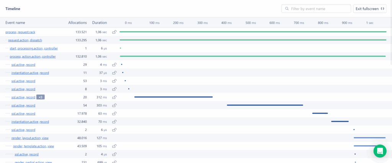
Task: Open the start_processing.action_controller event link
Action: point(34,48)
